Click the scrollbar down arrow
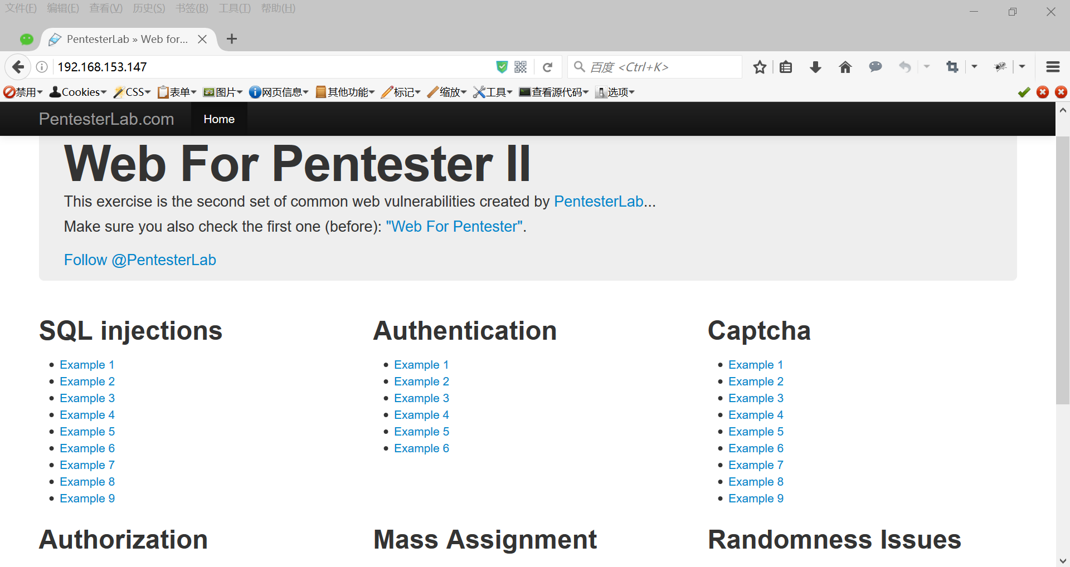The width and height of the screenshot is (1070, 567). [x=1063, y=560]
